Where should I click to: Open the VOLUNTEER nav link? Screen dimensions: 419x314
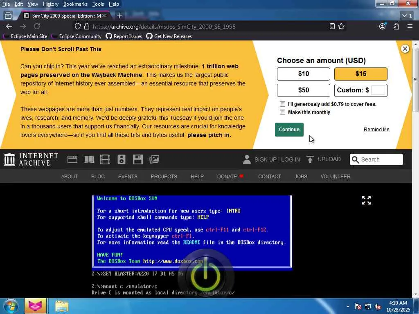[x=336, y=177]
